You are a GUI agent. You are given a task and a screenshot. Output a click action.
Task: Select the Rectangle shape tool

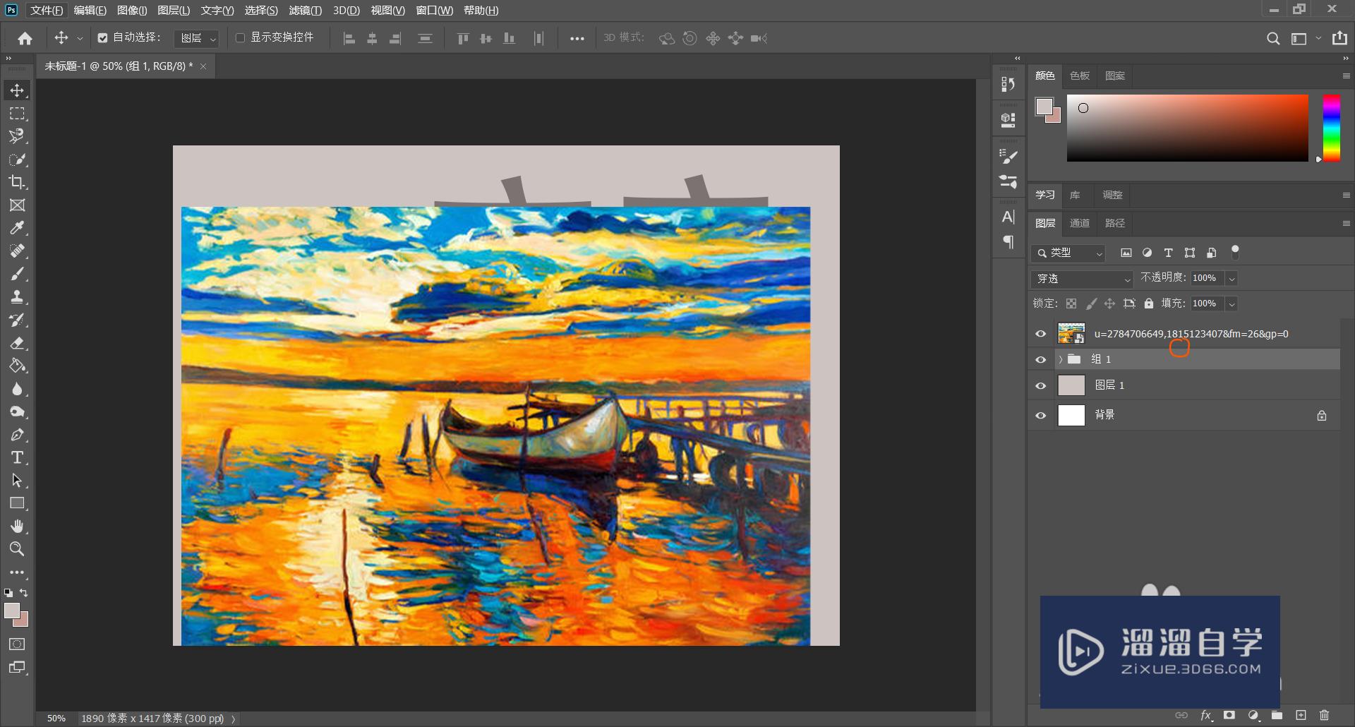[x=18, y=503]
